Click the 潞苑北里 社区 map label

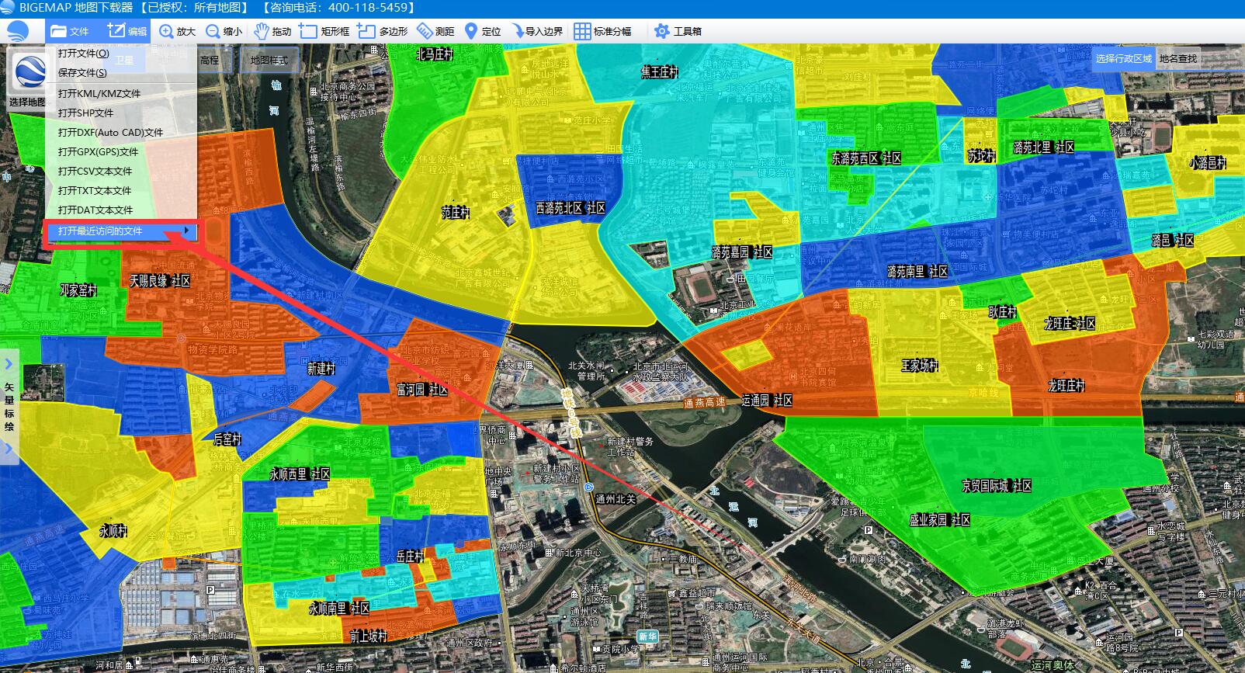(1043, 147)
